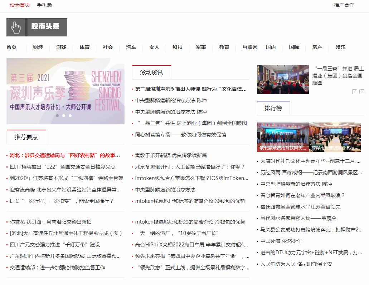Image resolution: width=369 pixels, height=285 pixels.
Task: Open 同心树营销专场 article
Action: pyautogui.click(x=180, y=135)
